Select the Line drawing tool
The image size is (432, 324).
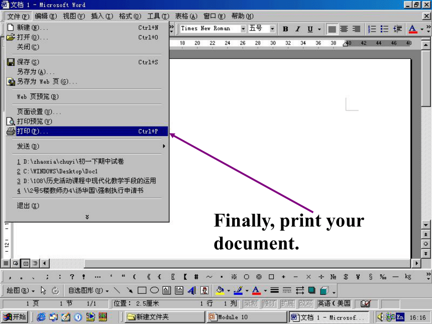[117, 290]
